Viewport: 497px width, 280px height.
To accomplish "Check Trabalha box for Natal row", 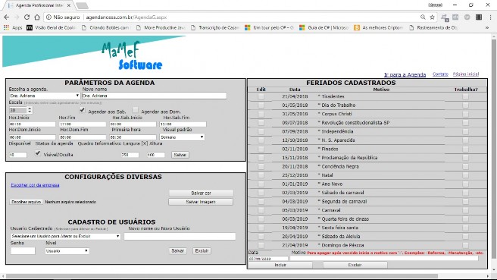I will tap(465, 175).
